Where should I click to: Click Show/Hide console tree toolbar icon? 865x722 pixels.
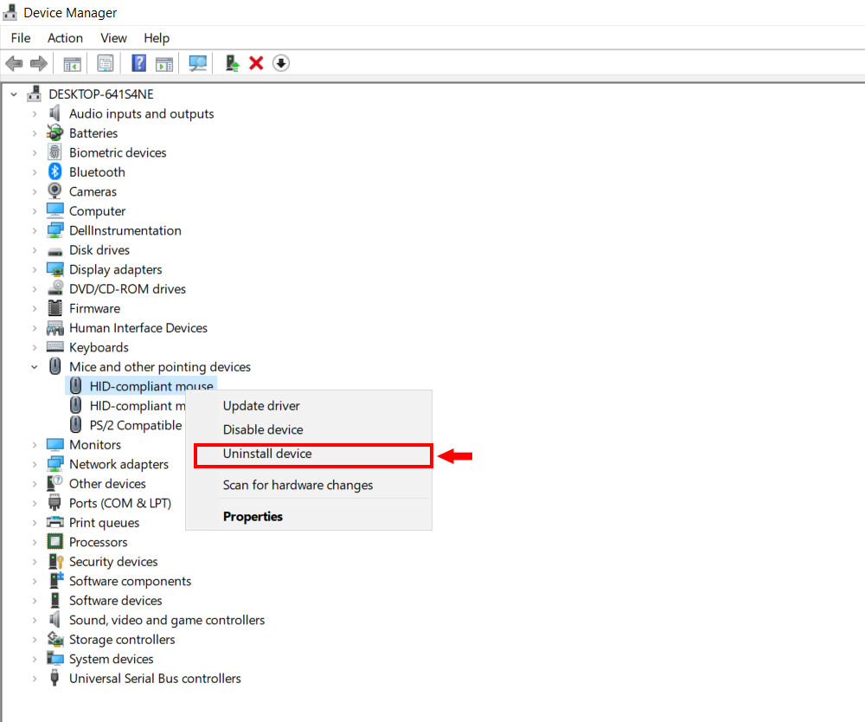click(72, 63)
